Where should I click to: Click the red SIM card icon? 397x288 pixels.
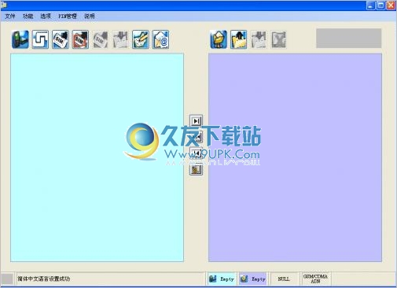[x=80, y=39]
